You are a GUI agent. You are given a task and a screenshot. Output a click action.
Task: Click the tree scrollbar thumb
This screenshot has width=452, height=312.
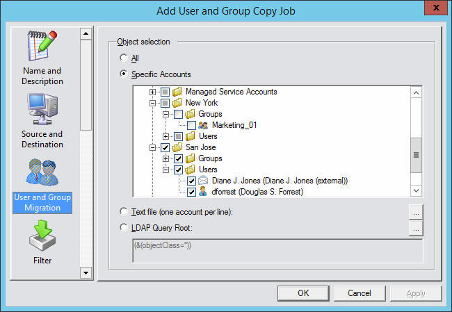point(417,155)
